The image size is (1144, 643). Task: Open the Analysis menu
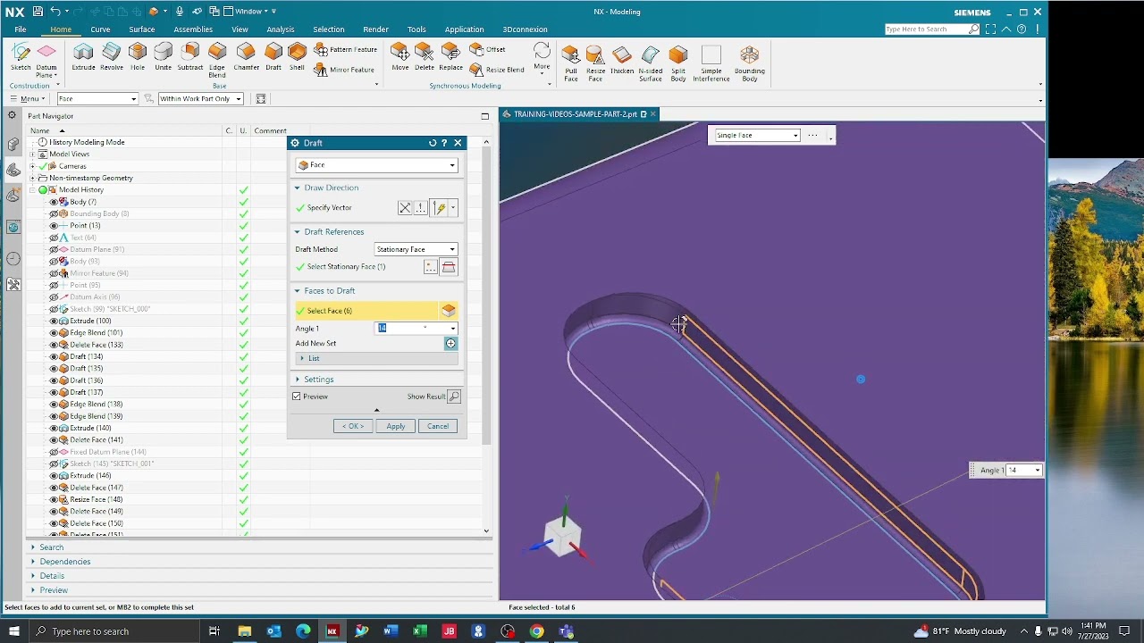coord(280,29)
